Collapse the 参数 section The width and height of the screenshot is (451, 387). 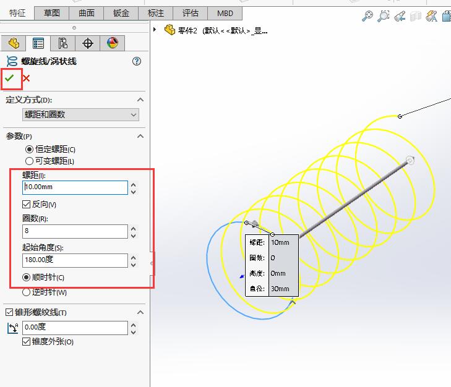pyautogui.click(x=140, y=136)
